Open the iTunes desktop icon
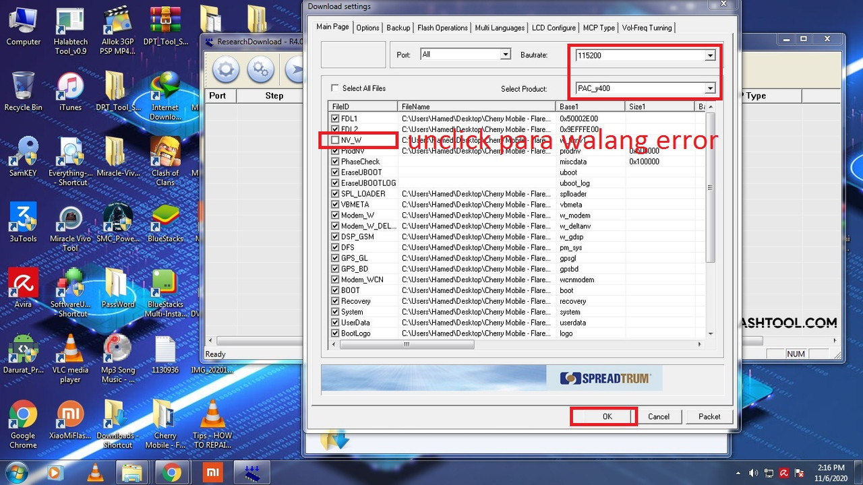Image resolution: width=863 pixels, height=485 pixels. (70, 91)
